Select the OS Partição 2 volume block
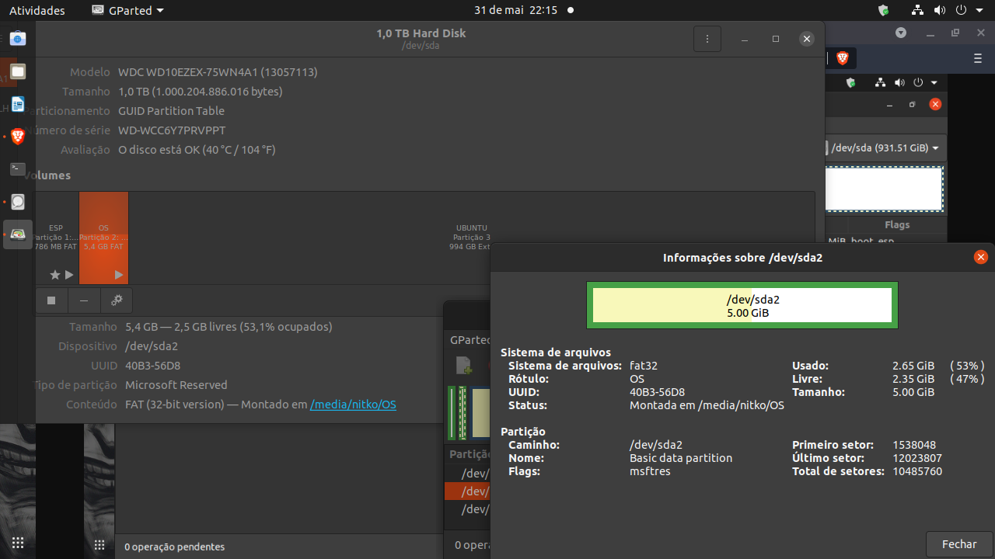The width and height of the screenshot is (995, 559). point(103,238)
